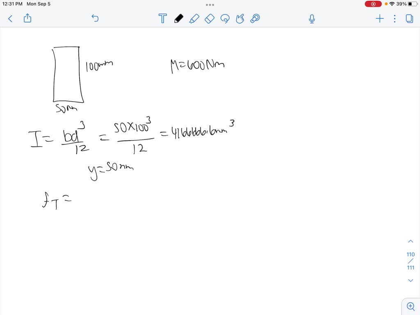Viewport: 420px width, 315px height.
Task: Tap the Undo arrow
Action: (x=95, y=18)
